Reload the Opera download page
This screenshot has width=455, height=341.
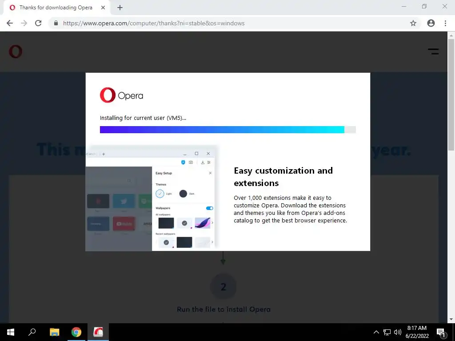click(38, 23)
